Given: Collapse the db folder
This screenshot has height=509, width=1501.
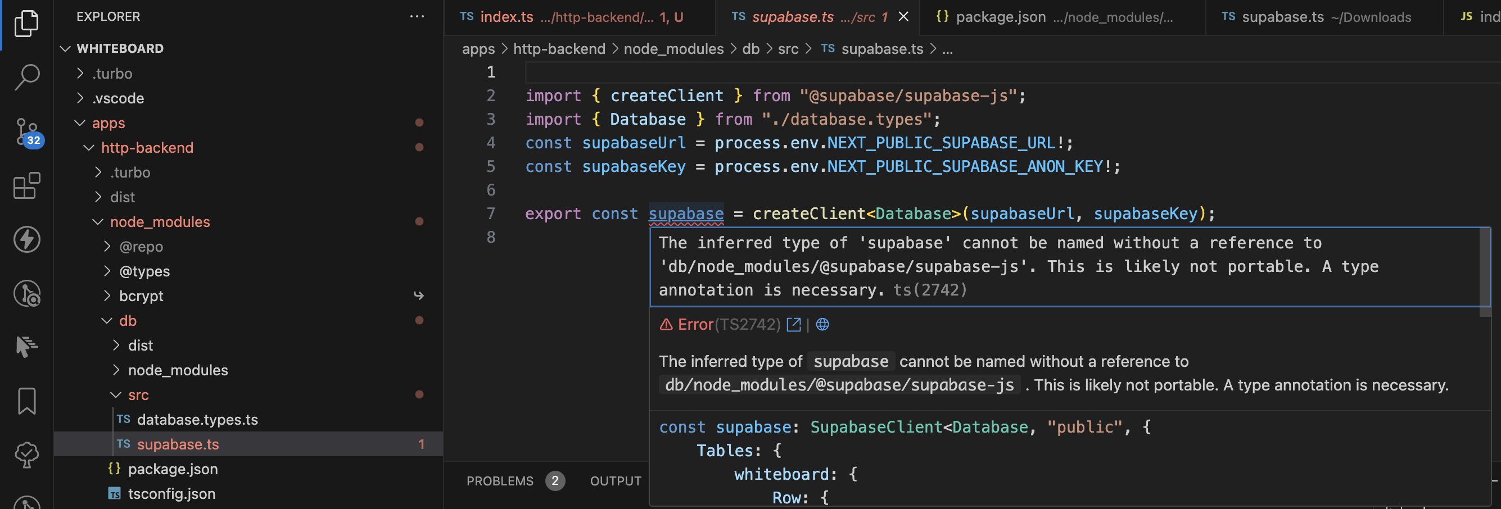Looking at the screenshot, I should pyautogui.click(x=107, y=321).
